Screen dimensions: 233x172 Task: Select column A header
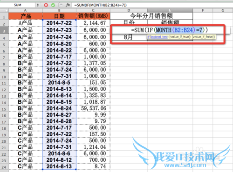click(x=25, y=11)
